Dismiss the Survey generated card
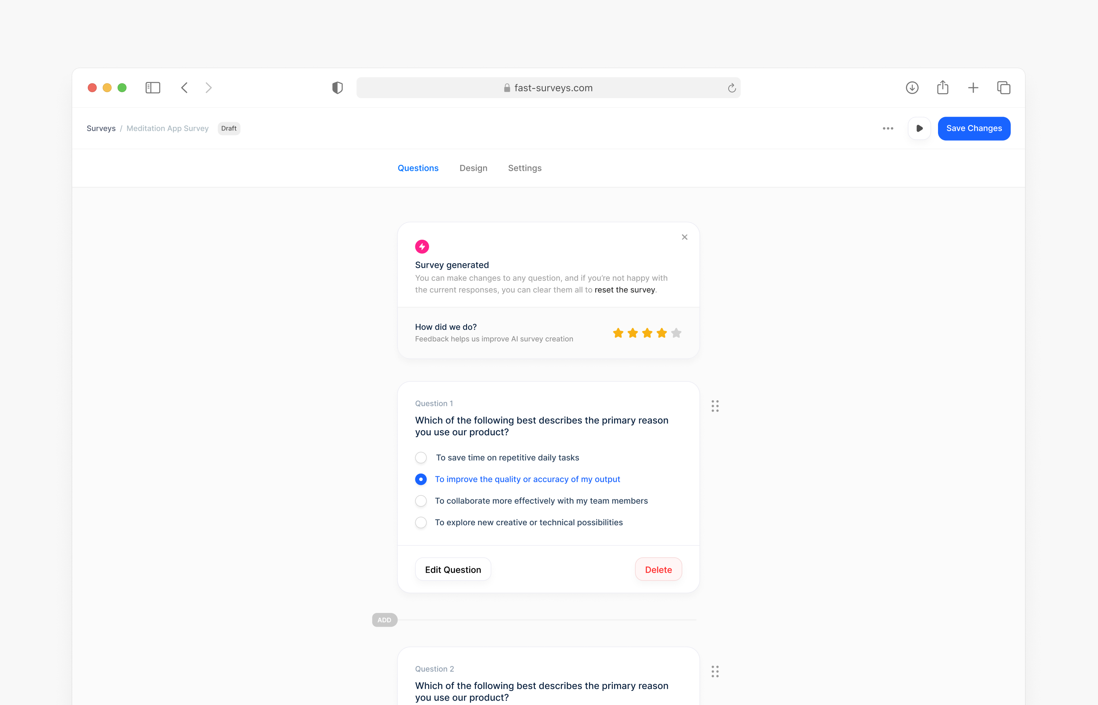The width and height of the screenshot is (1098, 705). (x=684, y=237)
